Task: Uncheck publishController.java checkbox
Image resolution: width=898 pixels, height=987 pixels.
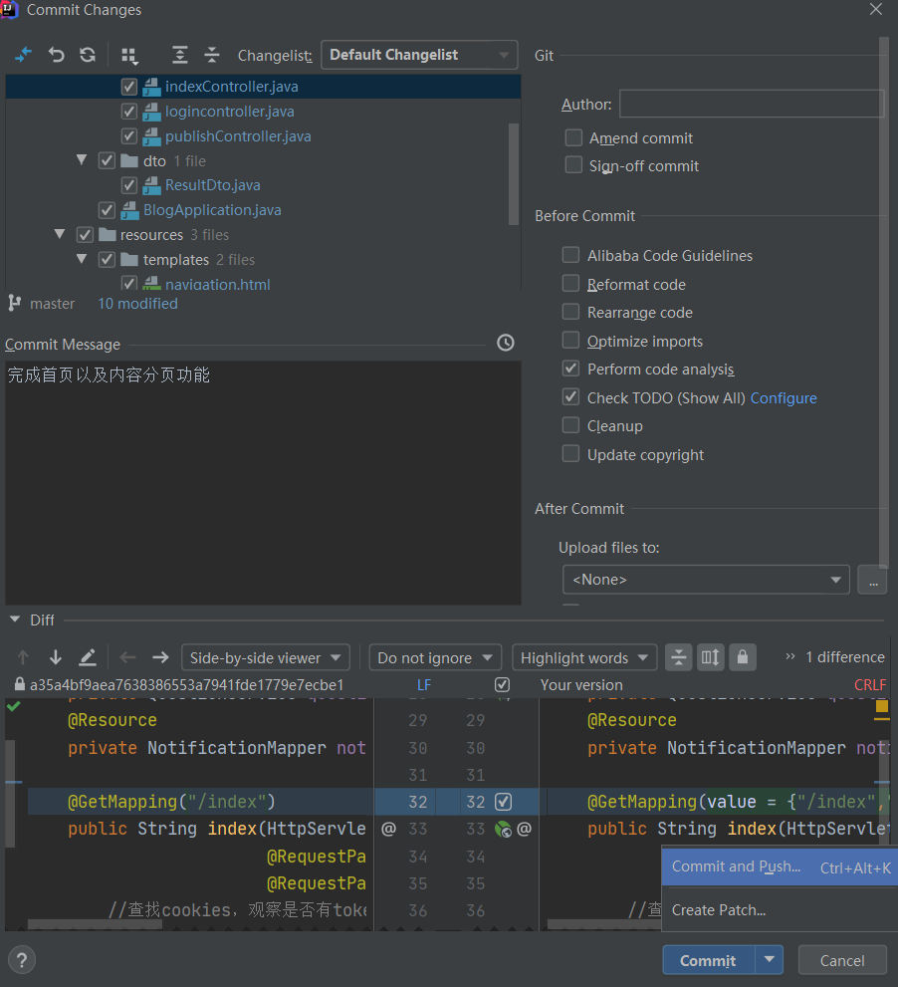Action: pos(129,136)
